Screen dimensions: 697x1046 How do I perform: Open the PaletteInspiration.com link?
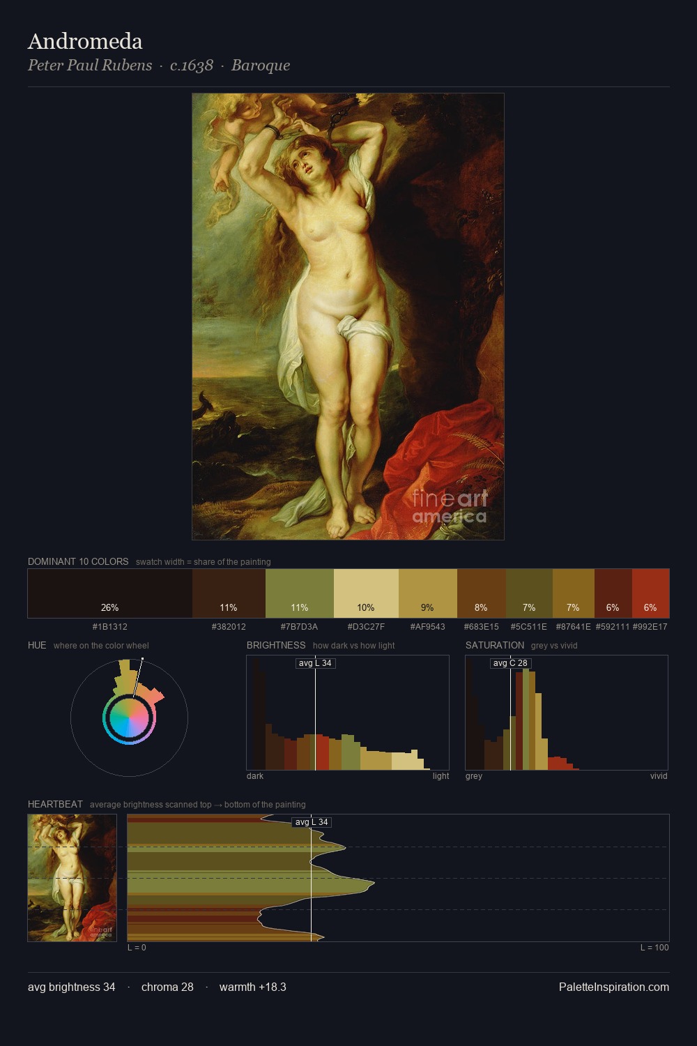[614, 987]
